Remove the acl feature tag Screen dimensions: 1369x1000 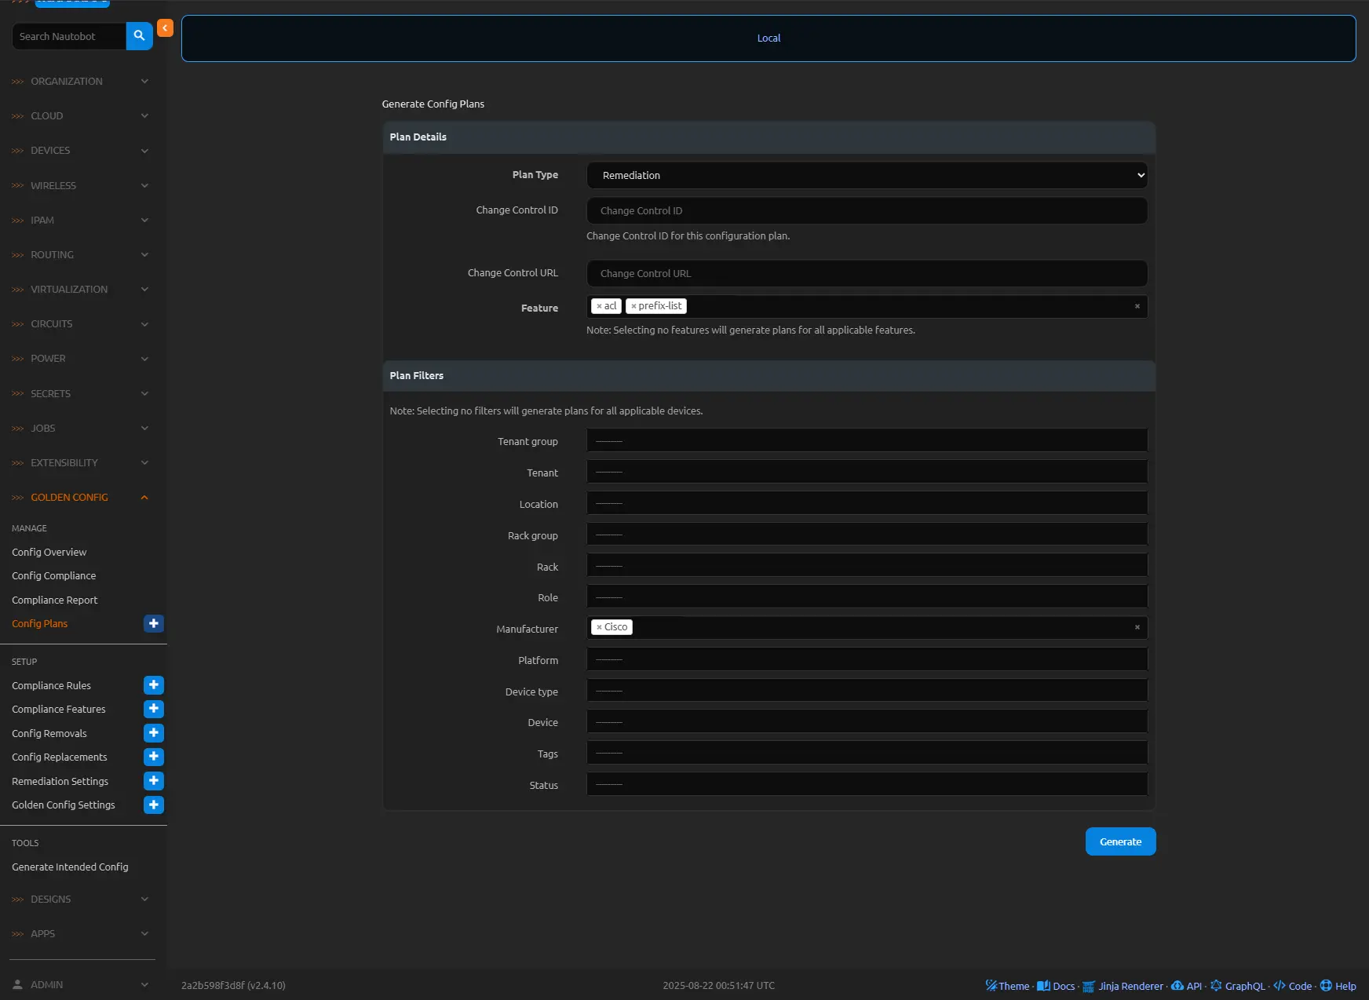point(599,306)
